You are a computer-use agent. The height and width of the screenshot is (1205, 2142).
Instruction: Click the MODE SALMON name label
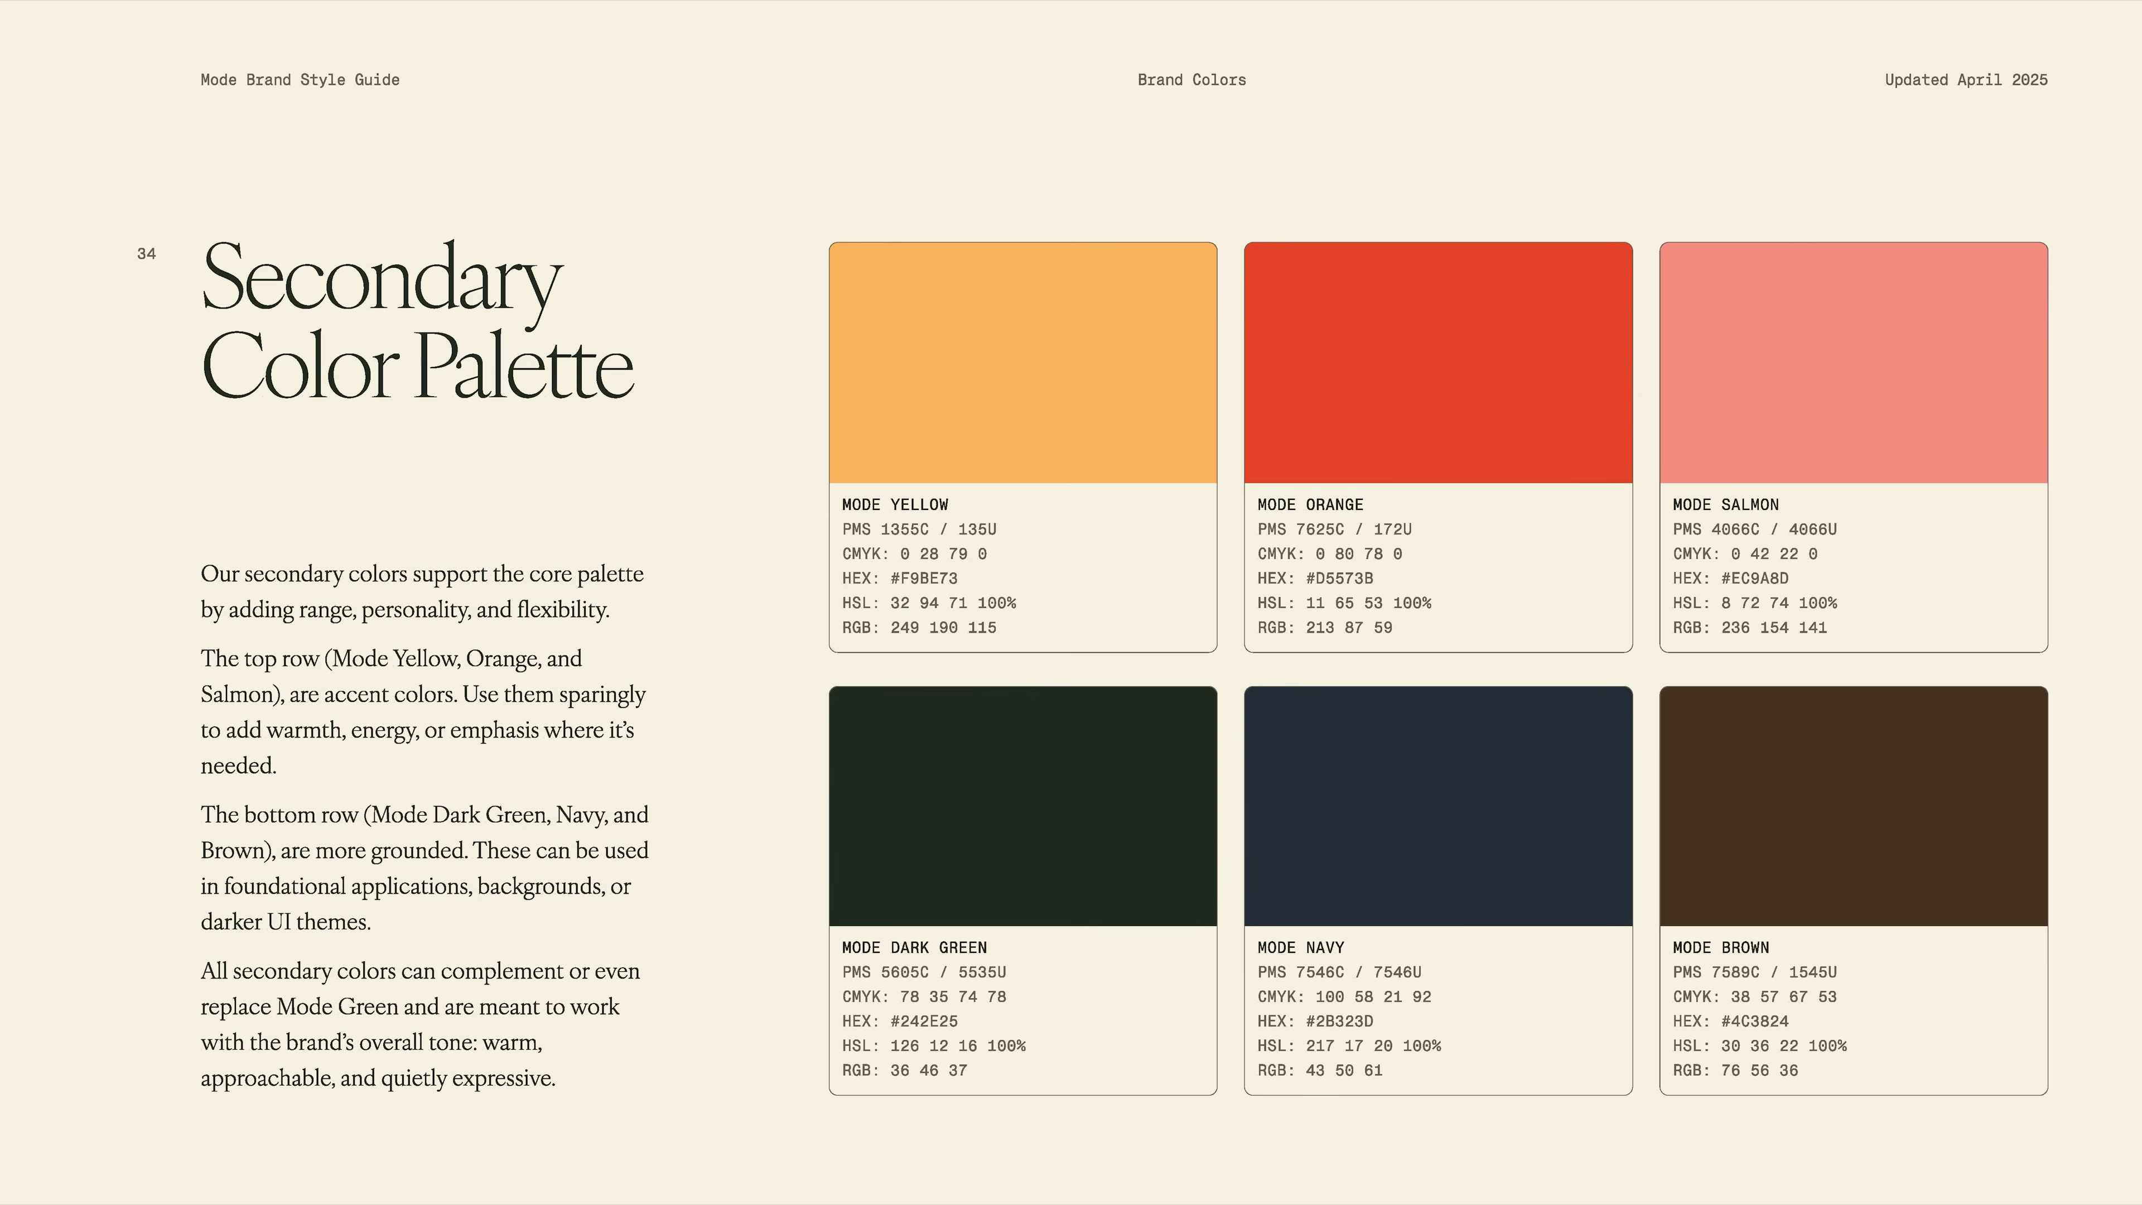pos(1725,505)
